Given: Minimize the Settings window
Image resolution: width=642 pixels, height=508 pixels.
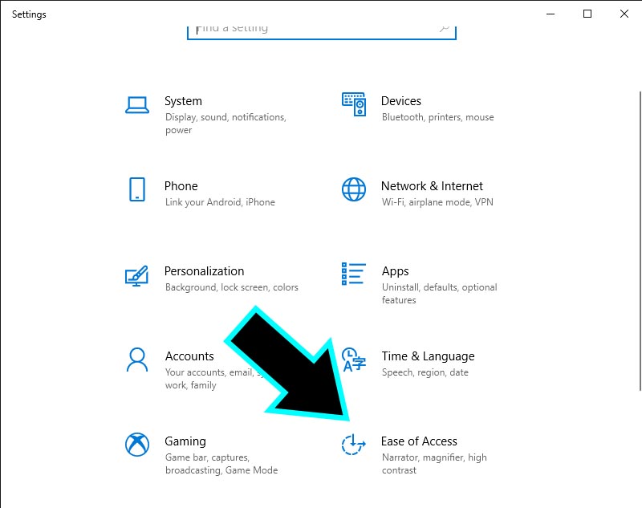Looking at the screenshot, I should pyautogui.click(x=551, y=14).
